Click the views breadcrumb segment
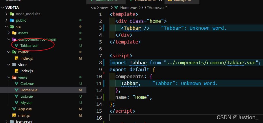The image size is (263, 123). tap(105, 7)
